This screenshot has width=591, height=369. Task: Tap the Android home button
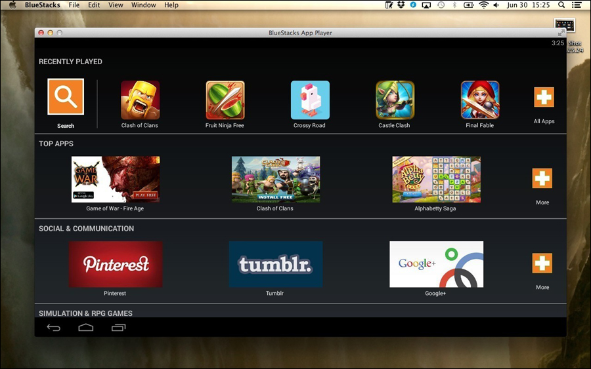[x=86, y=327]
